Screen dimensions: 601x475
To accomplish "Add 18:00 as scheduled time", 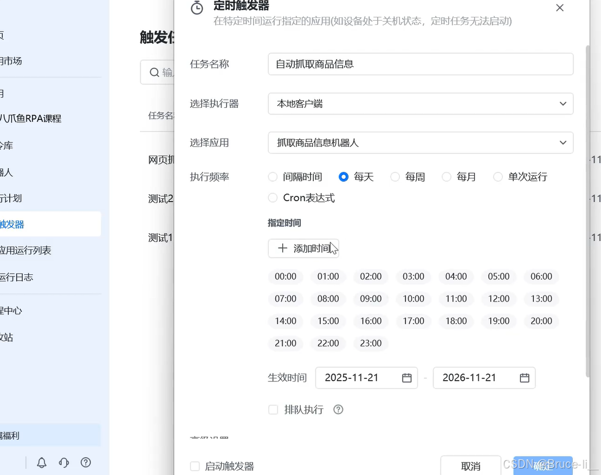I will (456, 321).
